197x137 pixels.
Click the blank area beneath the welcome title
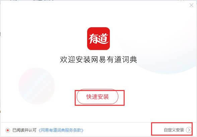[98, 76]
